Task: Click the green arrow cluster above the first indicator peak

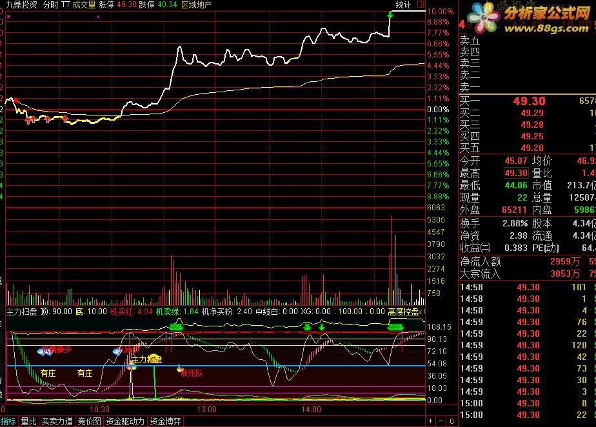Action: pyautogui.click(x=175, y=327)
